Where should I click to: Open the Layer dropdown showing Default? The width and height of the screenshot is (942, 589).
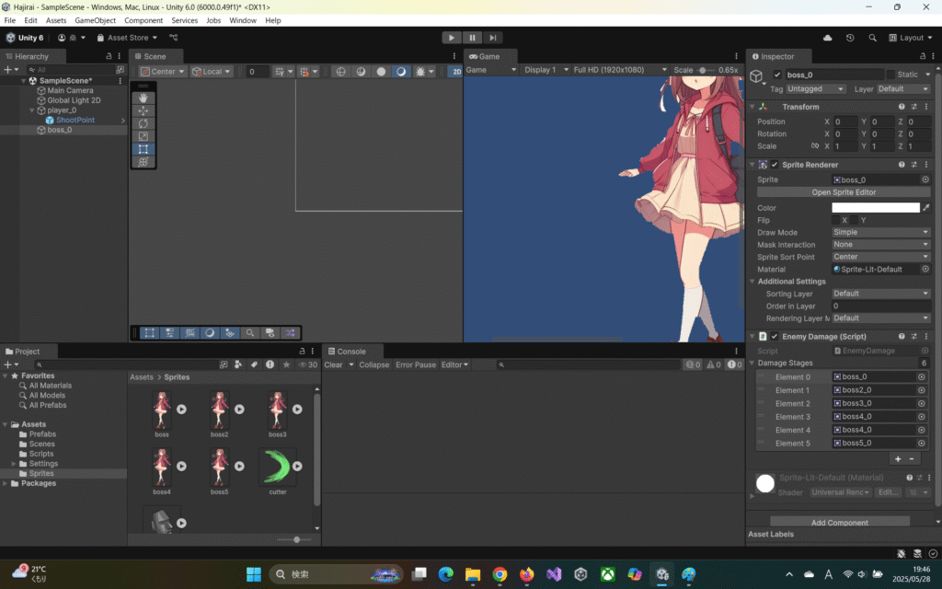[903, 89]
